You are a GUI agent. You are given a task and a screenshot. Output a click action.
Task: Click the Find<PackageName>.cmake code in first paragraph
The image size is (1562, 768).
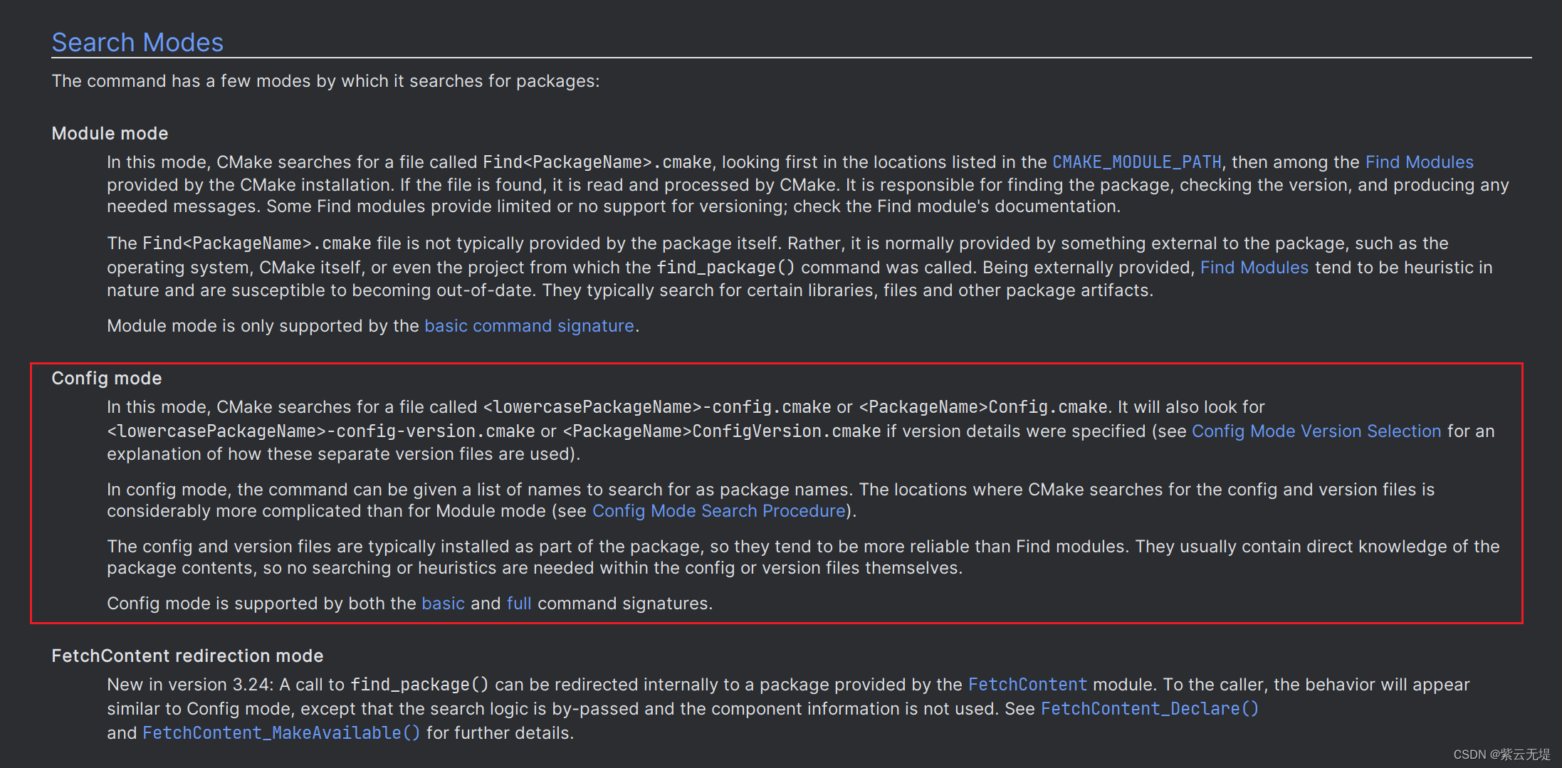tap(597, 162)
